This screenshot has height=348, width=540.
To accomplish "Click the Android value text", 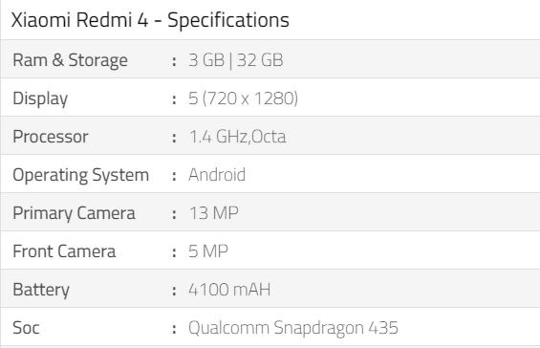I will click(217, 175).
